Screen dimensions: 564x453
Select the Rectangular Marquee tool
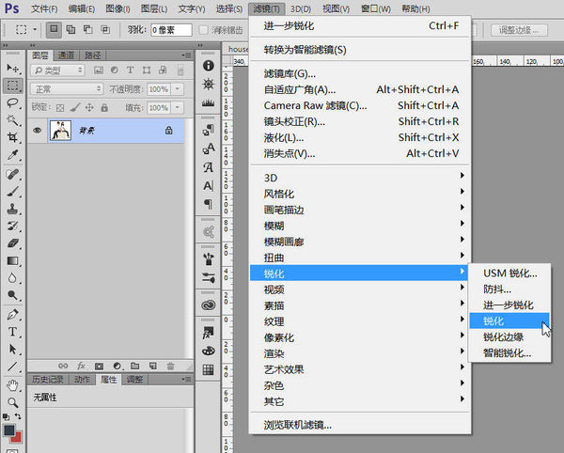12,86
